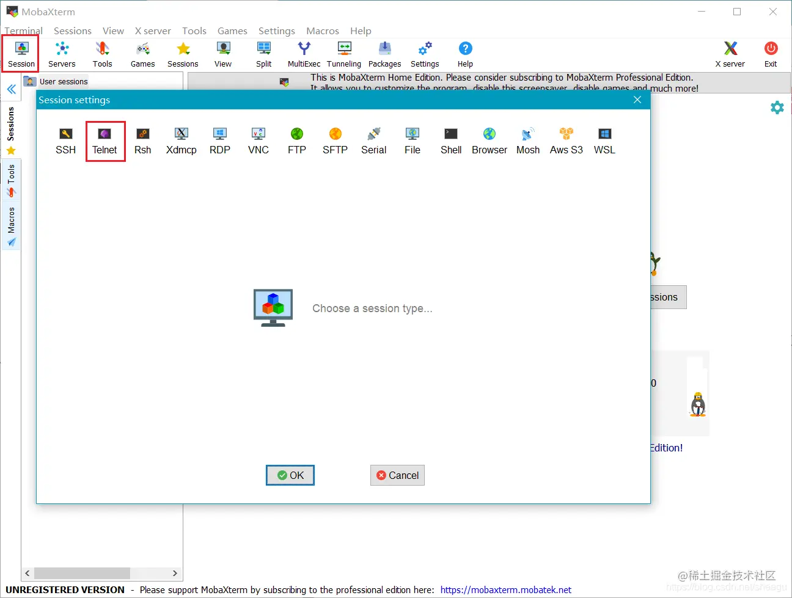The image size is (792, 598).
Task: Open the Terminal menu
Action: 24,31
